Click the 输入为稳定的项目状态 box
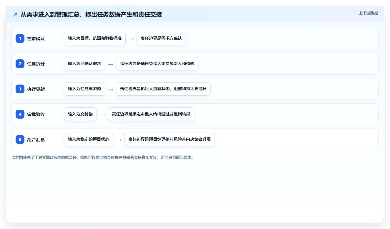 pos(89,139)
